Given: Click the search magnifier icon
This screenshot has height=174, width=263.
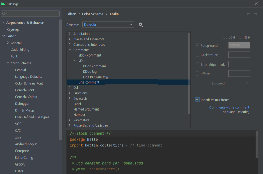Looking at the screenshot, I should click(x=4, y=14).
